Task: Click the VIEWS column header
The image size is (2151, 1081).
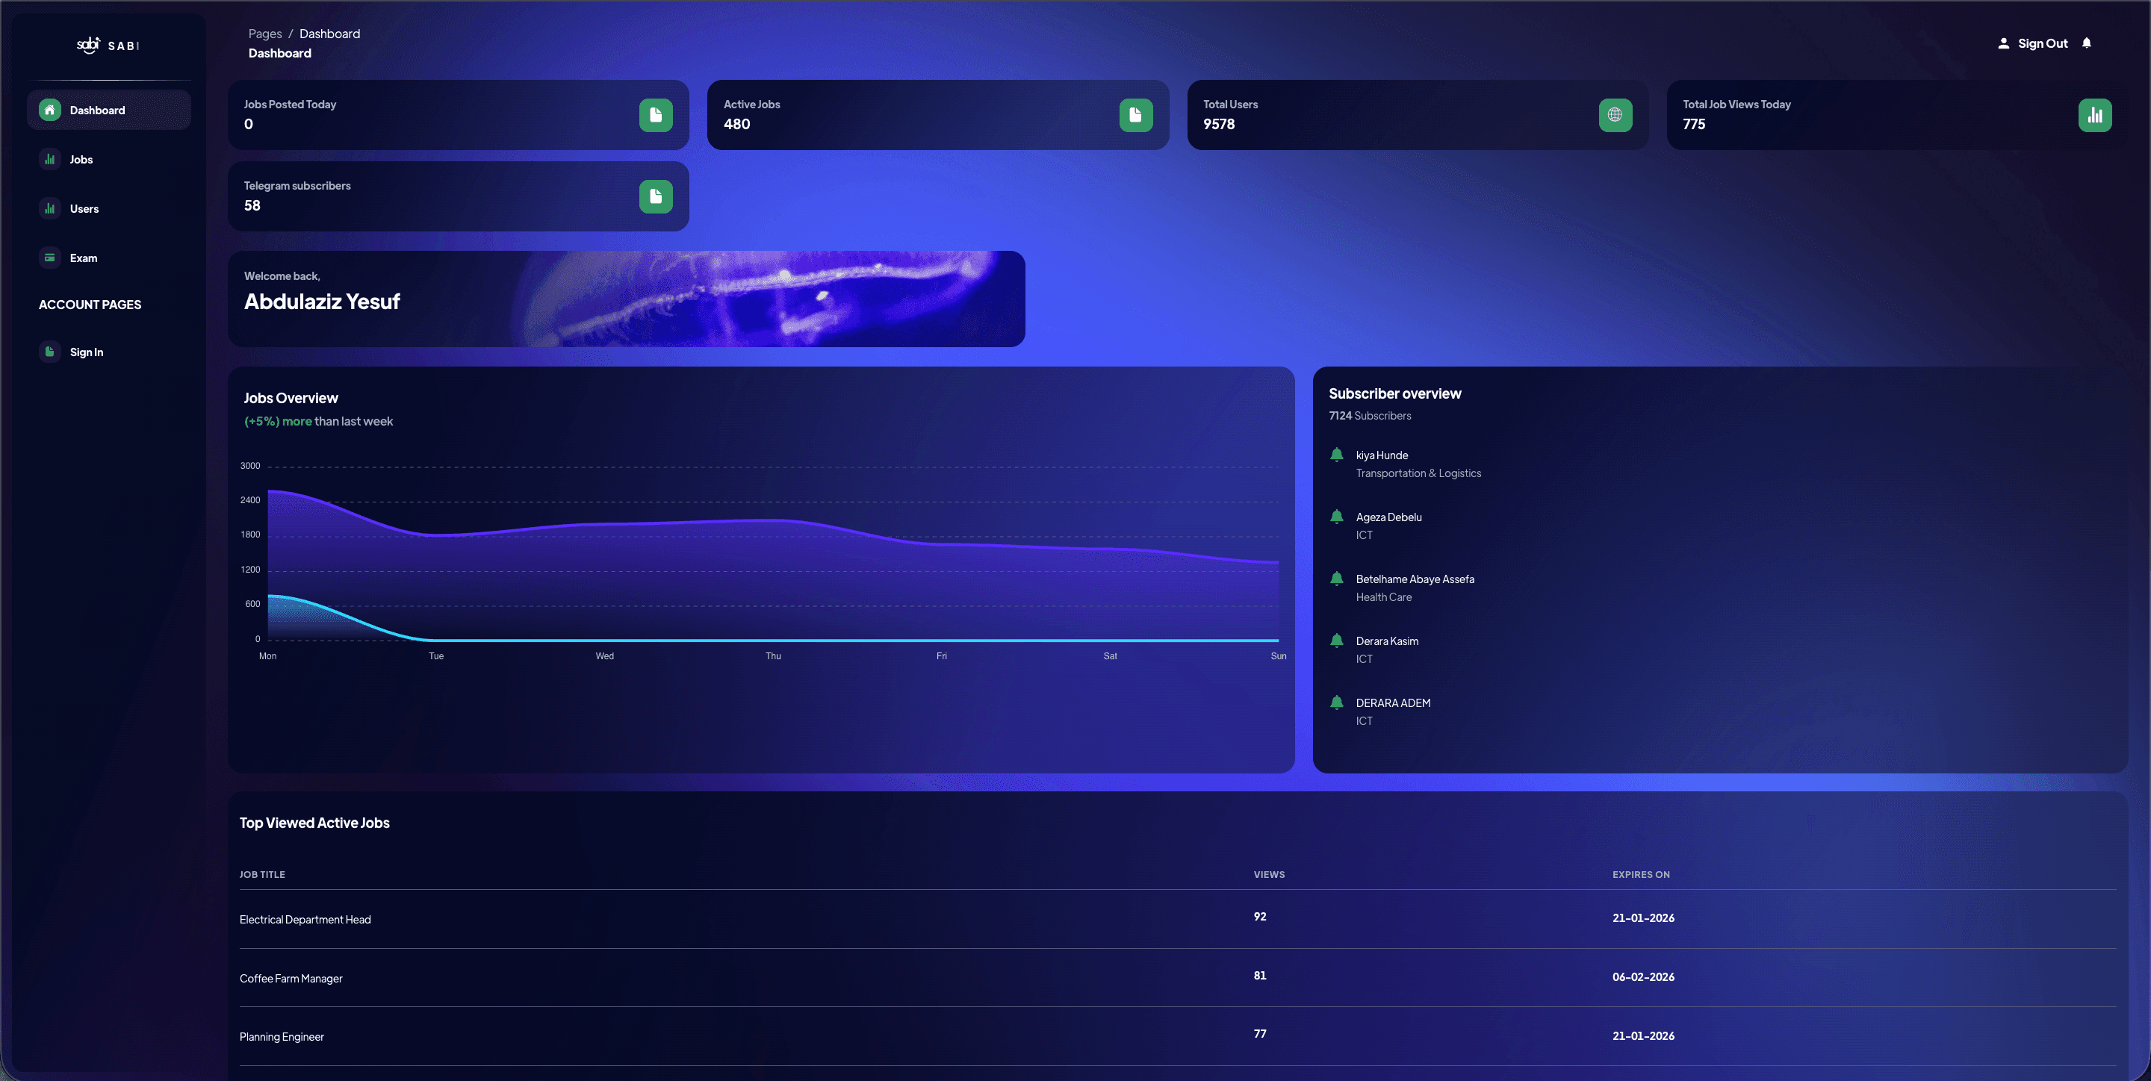Action: pos(1268,875)
